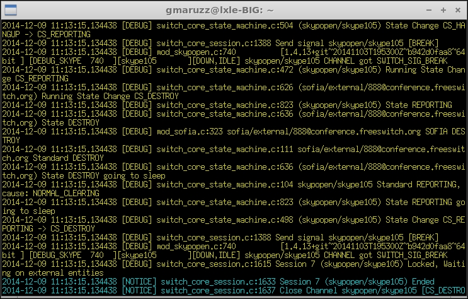Maximize the terminal window with plus button
The image size is (468, 299).
point(443,10)
